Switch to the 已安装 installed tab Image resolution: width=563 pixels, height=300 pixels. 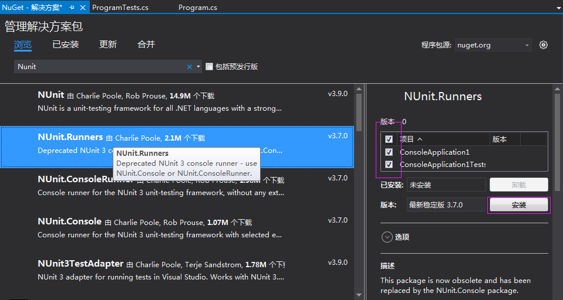click(x=65, y=45)
